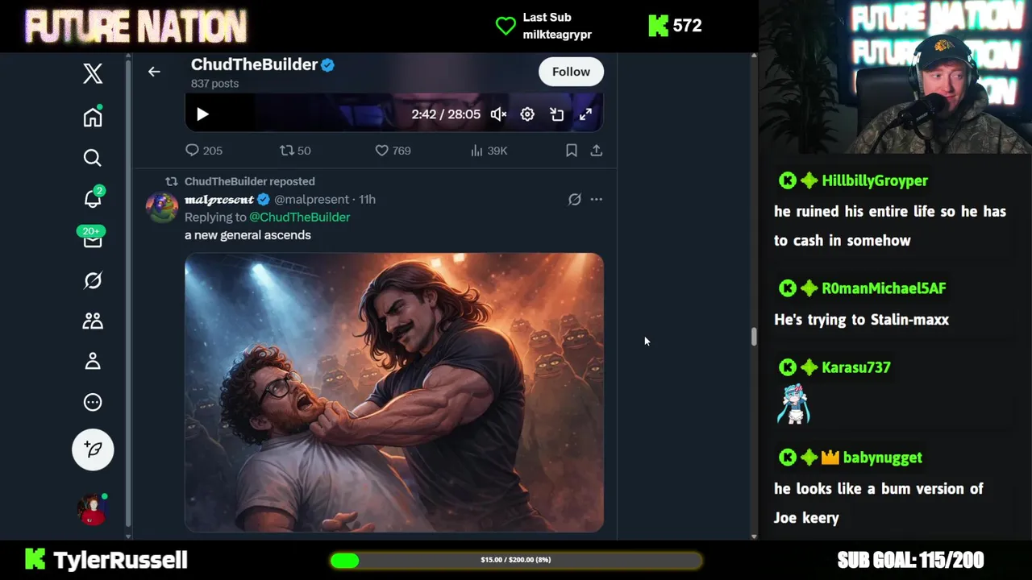This screenshot has width=1032, height=580.
Task: Click the "a new general ascends" text
Action: 248,235
